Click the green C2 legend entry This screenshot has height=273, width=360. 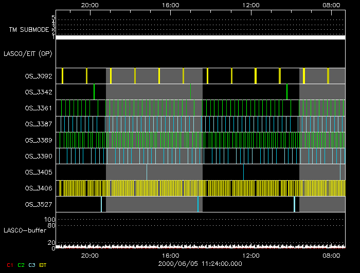pos(21,264)
